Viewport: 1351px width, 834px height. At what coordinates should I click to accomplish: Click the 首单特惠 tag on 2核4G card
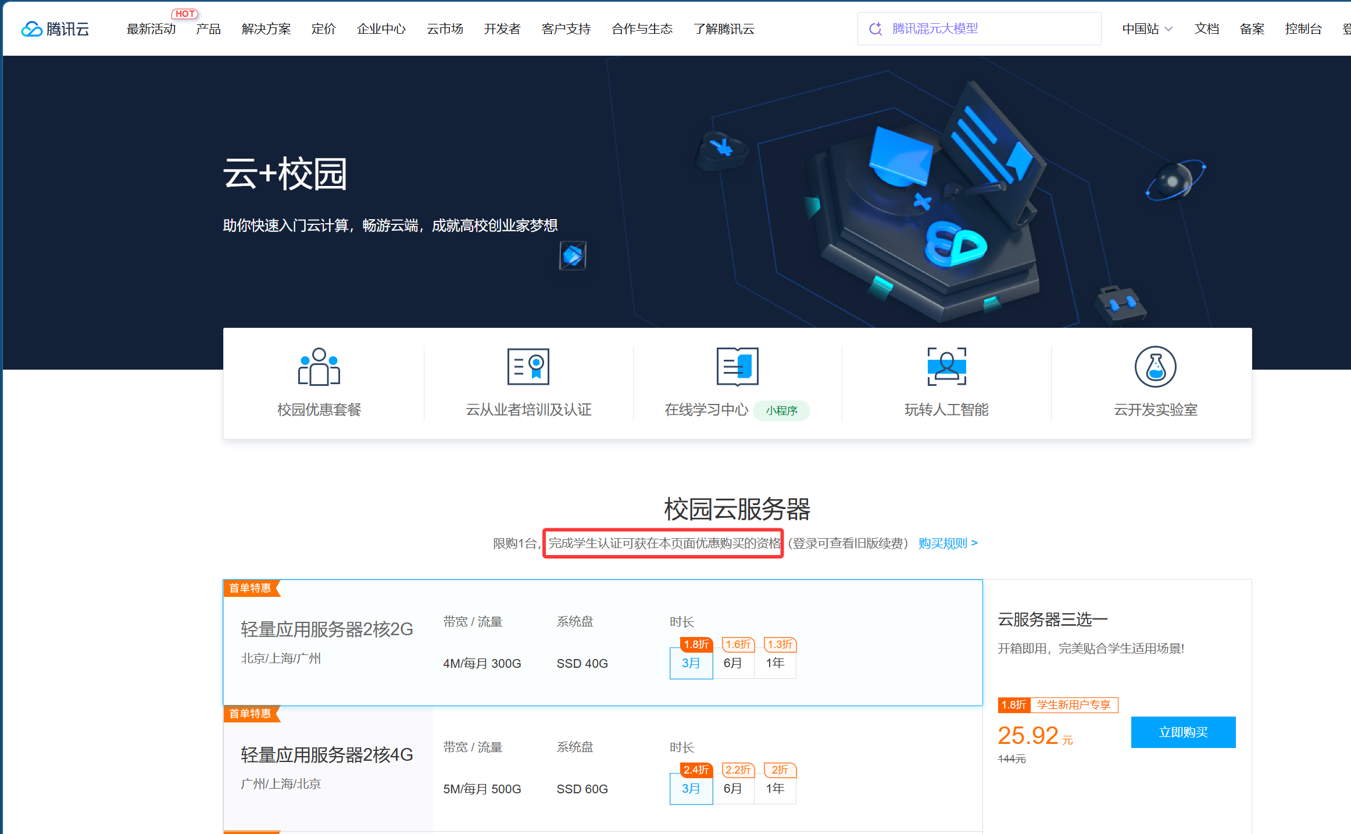pyautogui.click(x=251, y=714)
